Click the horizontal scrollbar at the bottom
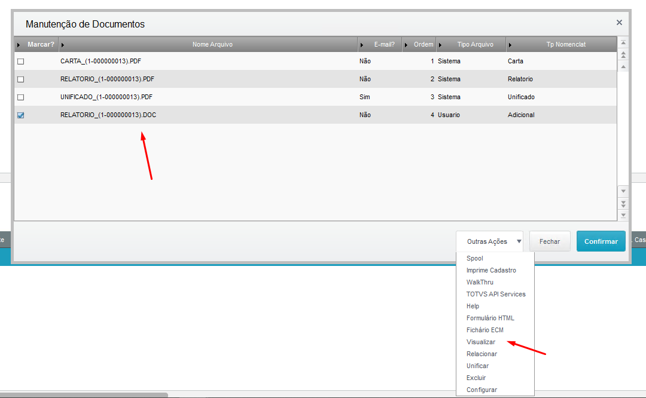 click(x=84, y=395)
